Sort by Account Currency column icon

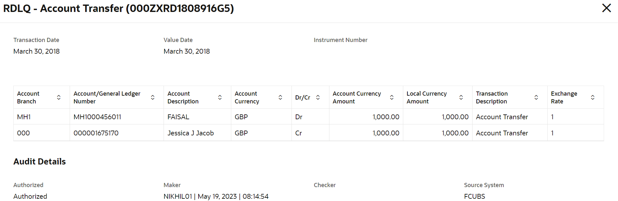coord(280,97)
